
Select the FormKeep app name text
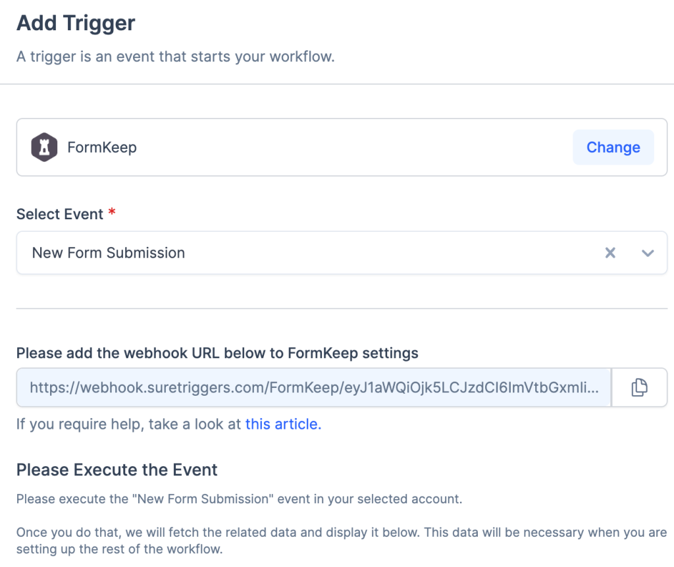point(102,147)
